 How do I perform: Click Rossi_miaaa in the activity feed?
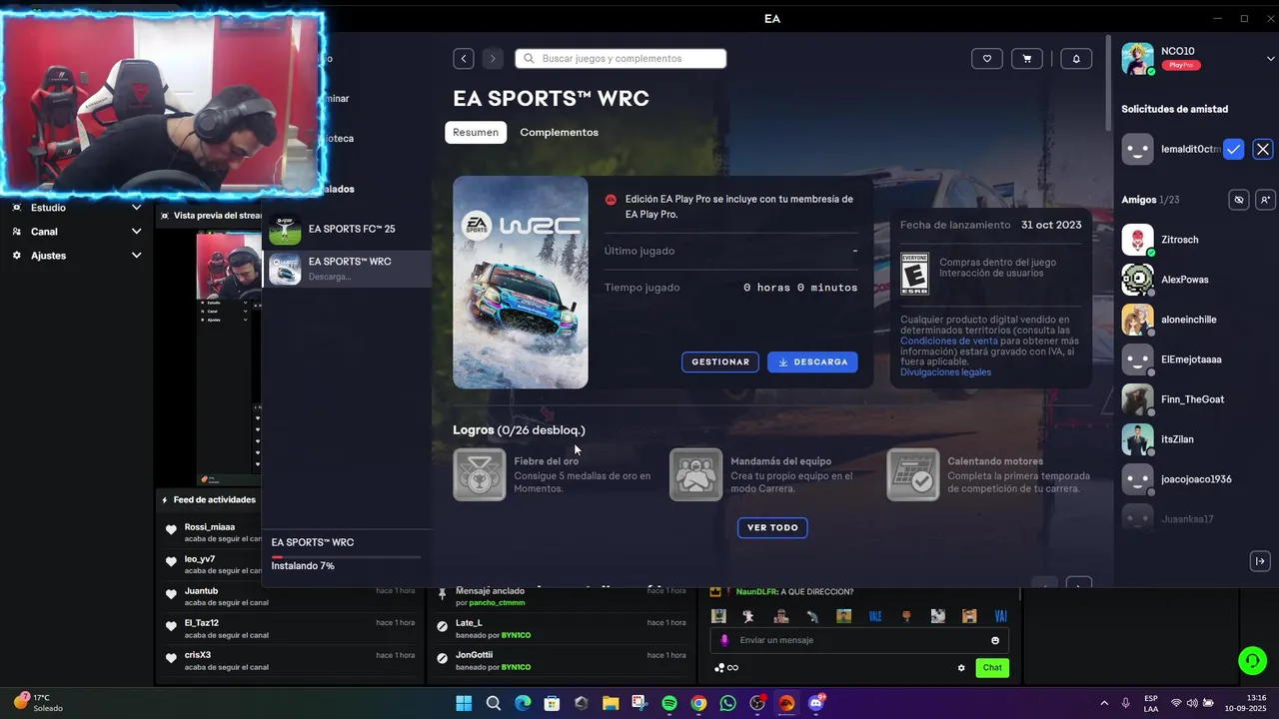coord(210,527)
